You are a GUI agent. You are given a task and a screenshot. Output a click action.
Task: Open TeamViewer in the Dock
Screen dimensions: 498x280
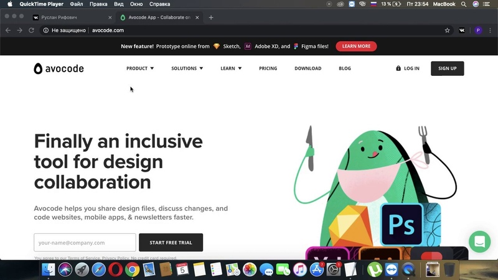point(392,269)
